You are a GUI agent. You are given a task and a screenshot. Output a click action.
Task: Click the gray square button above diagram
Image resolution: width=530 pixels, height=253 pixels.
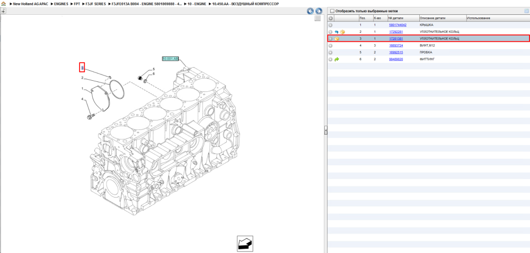coord(317,18)
